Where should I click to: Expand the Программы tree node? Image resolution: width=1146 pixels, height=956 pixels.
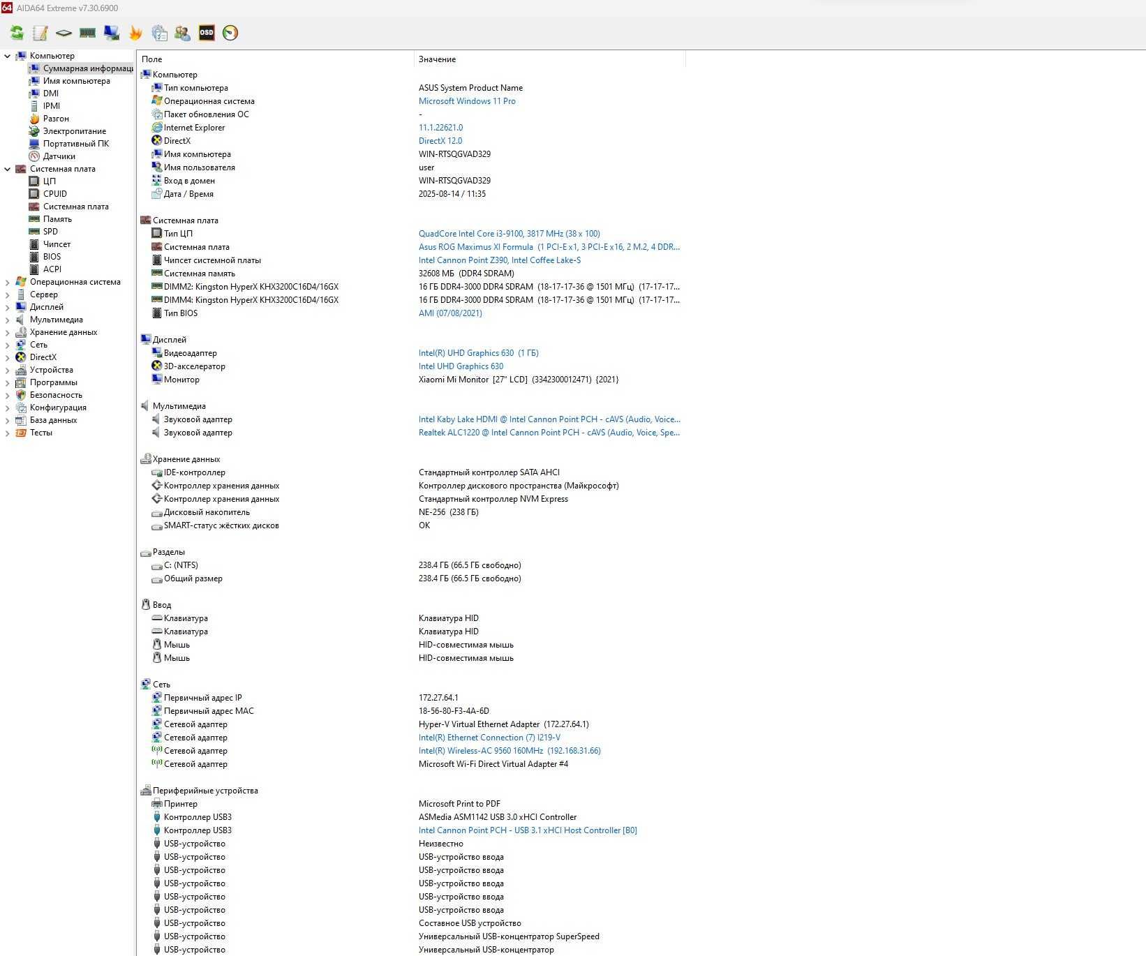point(8,382)
